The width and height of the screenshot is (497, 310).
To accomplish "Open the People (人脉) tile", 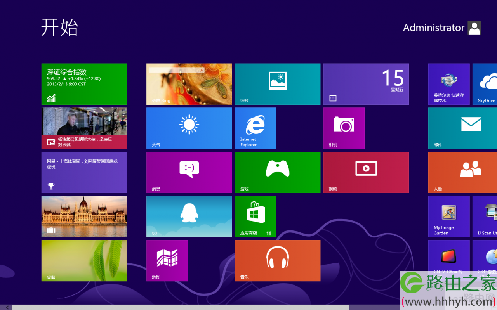I will click(x=462, y=172).
